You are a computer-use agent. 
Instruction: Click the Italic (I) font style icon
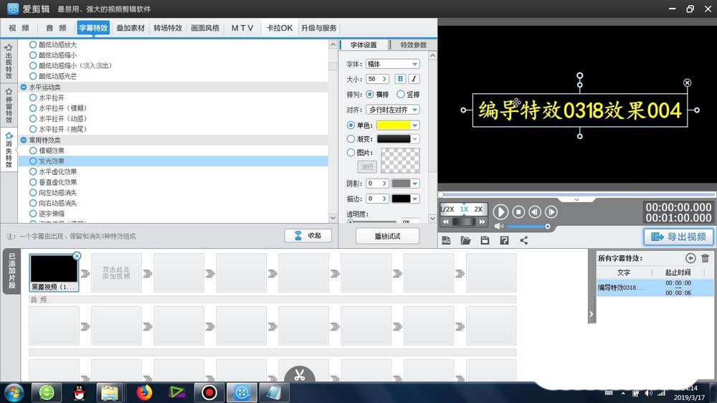(414, 79)
